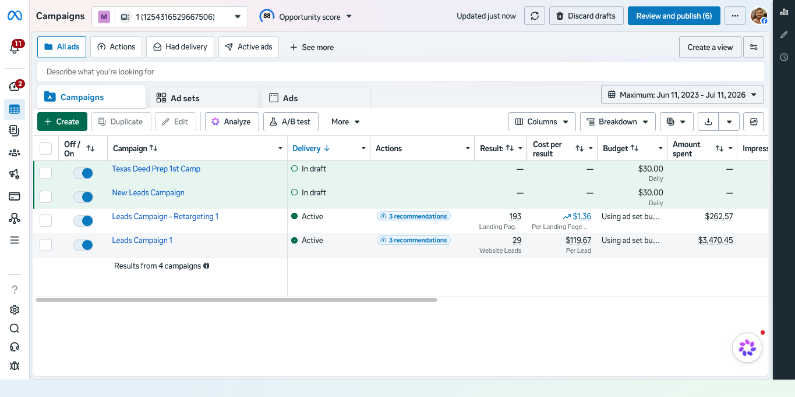Open the Billing card icon in sidebar
795x397 pixels.
click(15, 196)
